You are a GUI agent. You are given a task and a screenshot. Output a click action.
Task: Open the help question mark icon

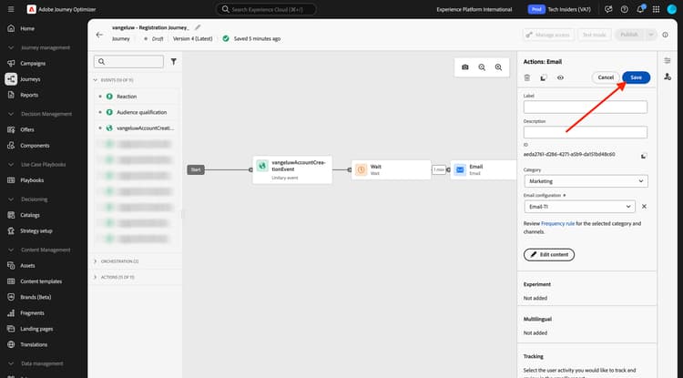coord(624,9)
